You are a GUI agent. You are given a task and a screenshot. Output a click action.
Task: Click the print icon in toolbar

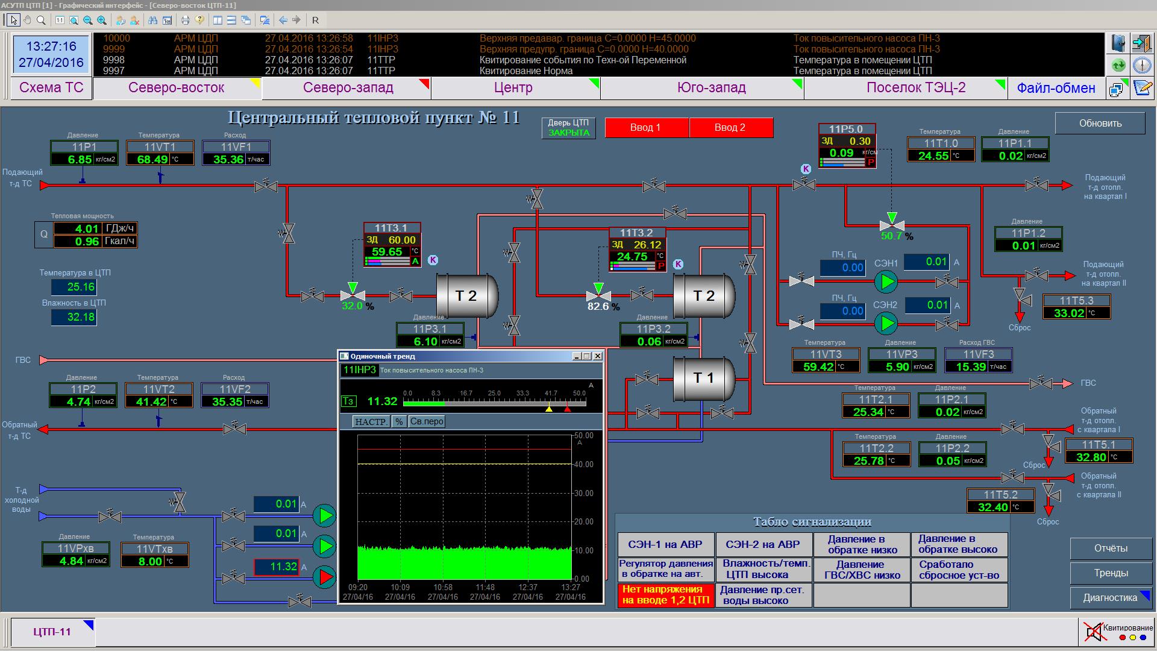point(185,20)
